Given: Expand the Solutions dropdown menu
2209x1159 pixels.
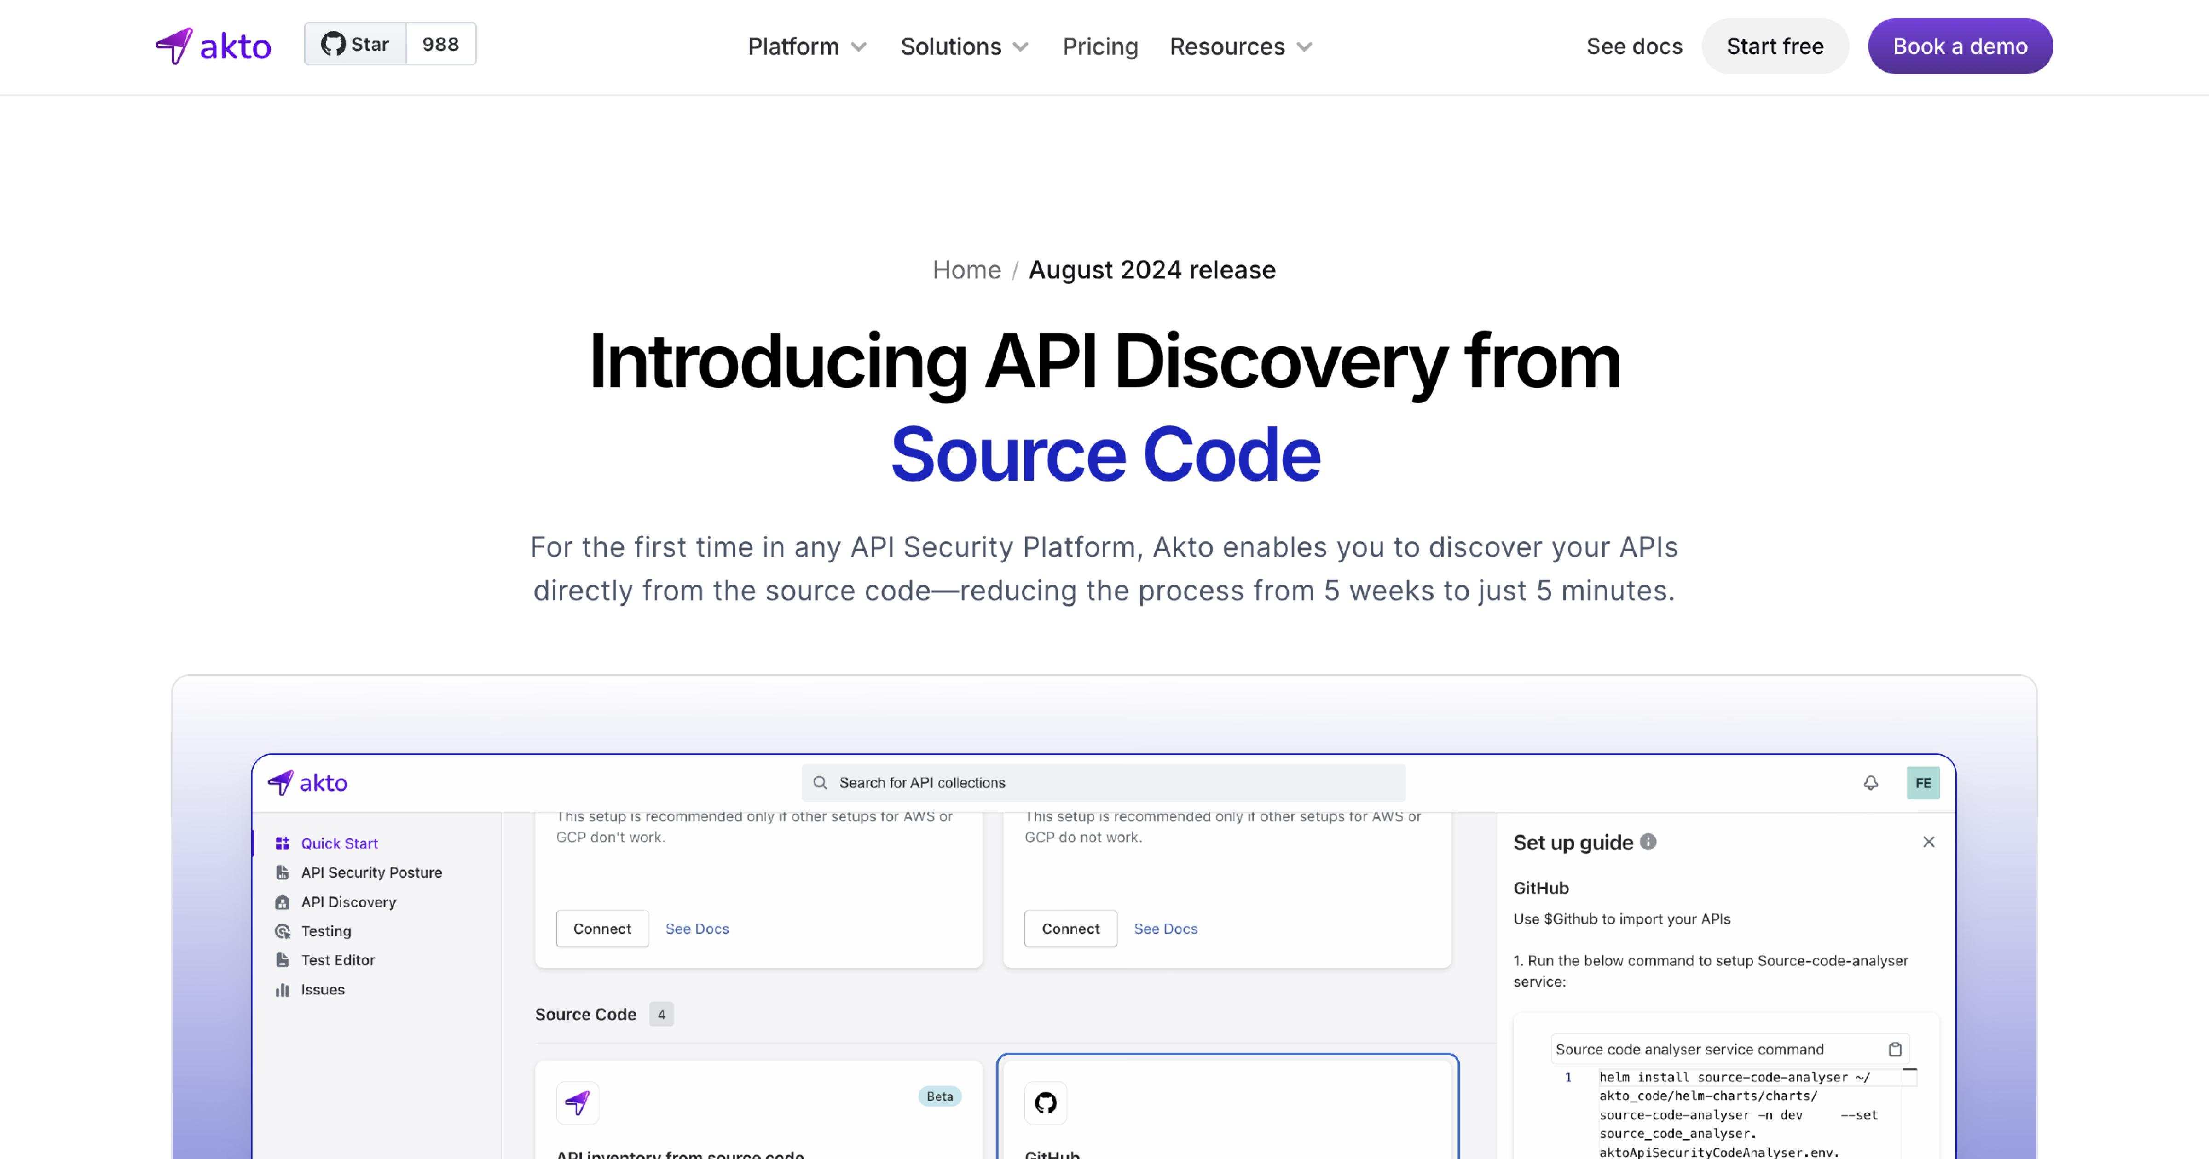Looking at the screenshot, I should pos(964,46).
